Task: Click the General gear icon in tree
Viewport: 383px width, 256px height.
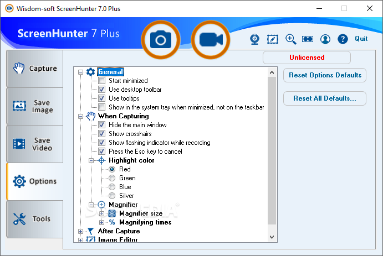Action: tap(90, 72)
